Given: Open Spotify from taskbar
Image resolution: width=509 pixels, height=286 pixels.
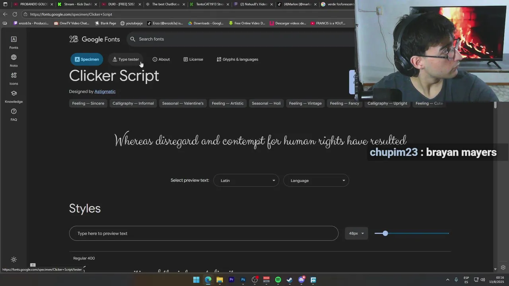Looking at the screenshot, I should point(278,280).
